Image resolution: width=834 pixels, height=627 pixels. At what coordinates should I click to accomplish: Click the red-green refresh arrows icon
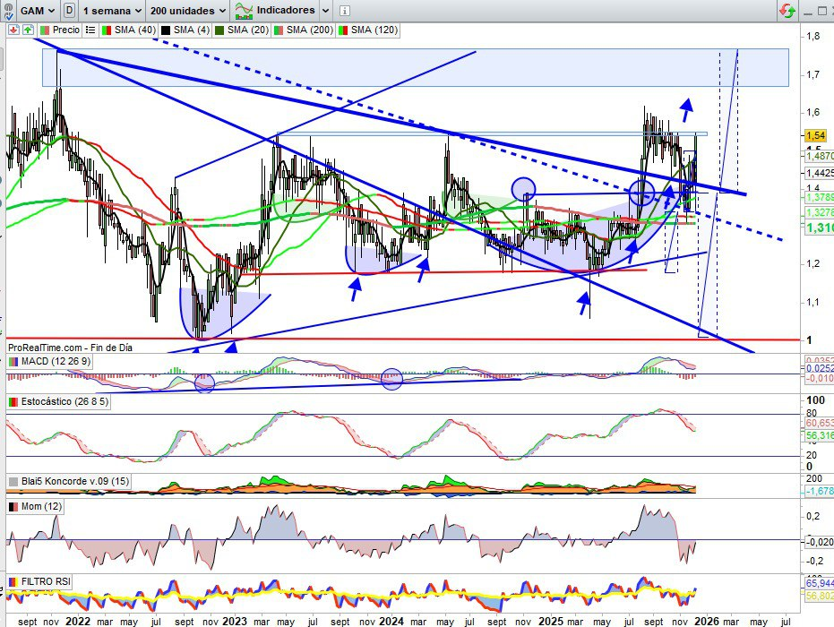[x=787, y=10]
